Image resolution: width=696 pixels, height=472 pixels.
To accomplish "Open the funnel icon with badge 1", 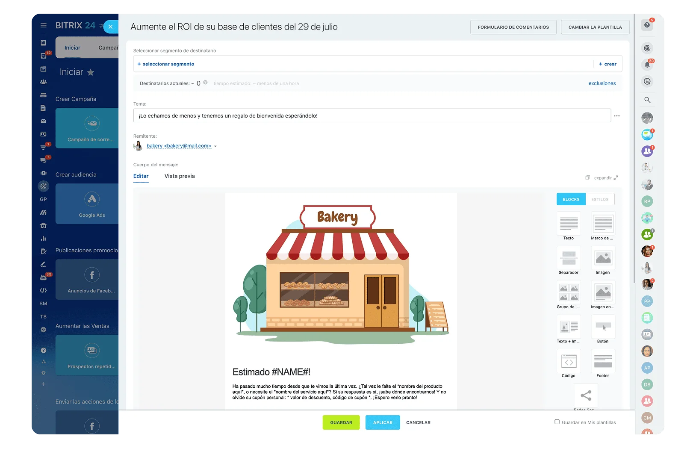I will click(x=43, y=147).
